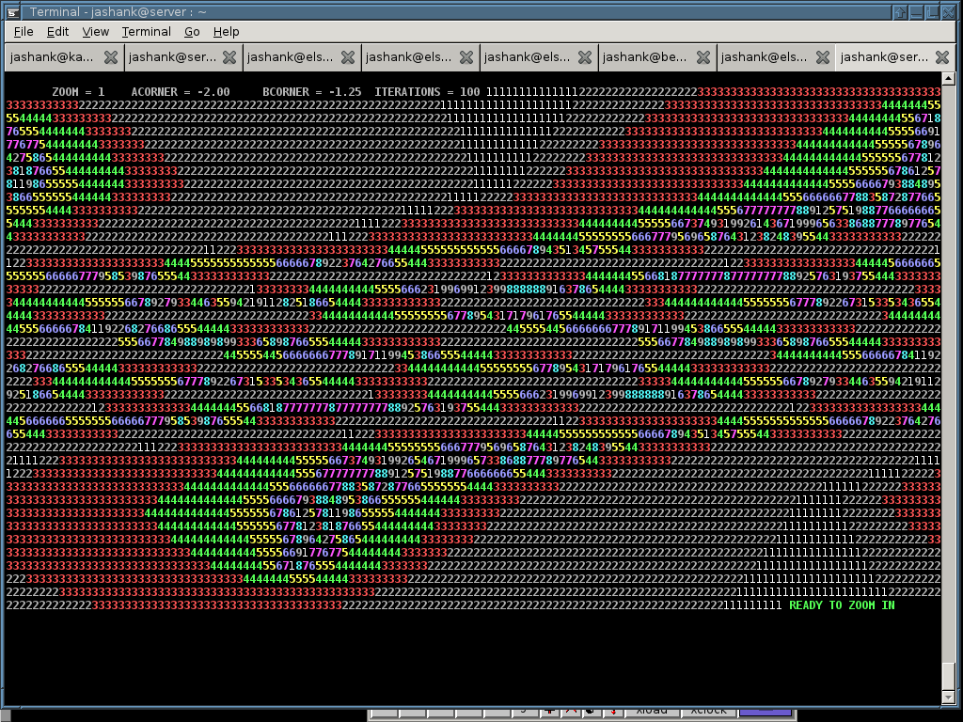
Task: Maximize the Terminal window
Action: [932, 11]
